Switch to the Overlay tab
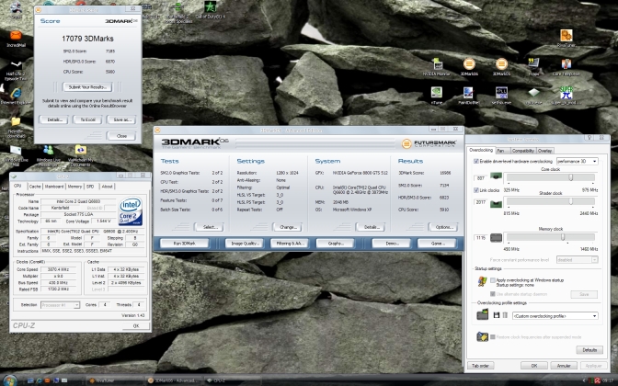Viewport: 618px width, 386px height. (x=544, y=151)
